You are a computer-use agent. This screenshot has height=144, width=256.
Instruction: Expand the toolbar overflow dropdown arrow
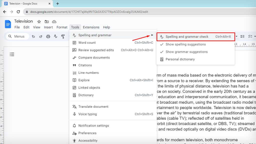pyautogui.click(x=236, y=36)
